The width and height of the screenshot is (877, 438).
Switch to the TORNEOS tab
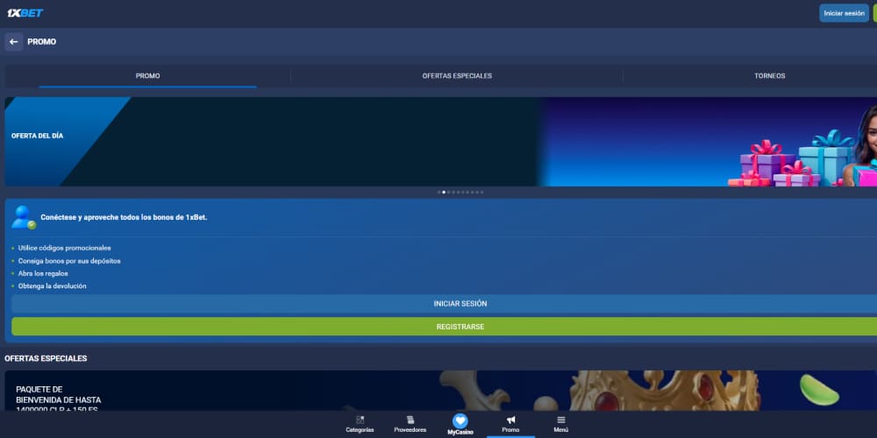(769, 76)
